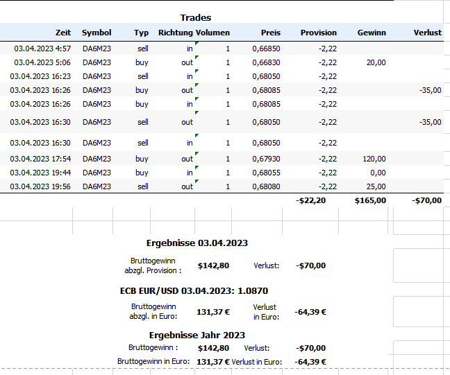
Task: Select the 'Trades' title cell
Action: 196,18
